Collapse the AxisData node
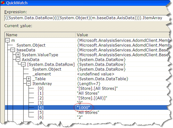 18,60
